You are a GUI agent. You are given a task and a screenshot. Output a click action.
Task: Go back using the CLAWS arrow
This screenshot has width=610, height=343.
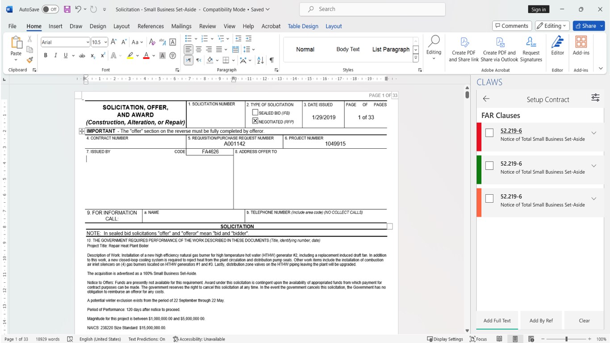point(486,99)
